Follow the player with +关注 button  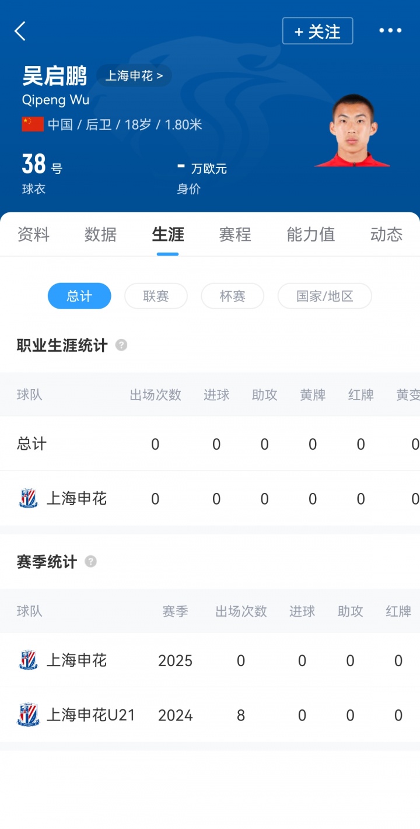tap(317, 31)
